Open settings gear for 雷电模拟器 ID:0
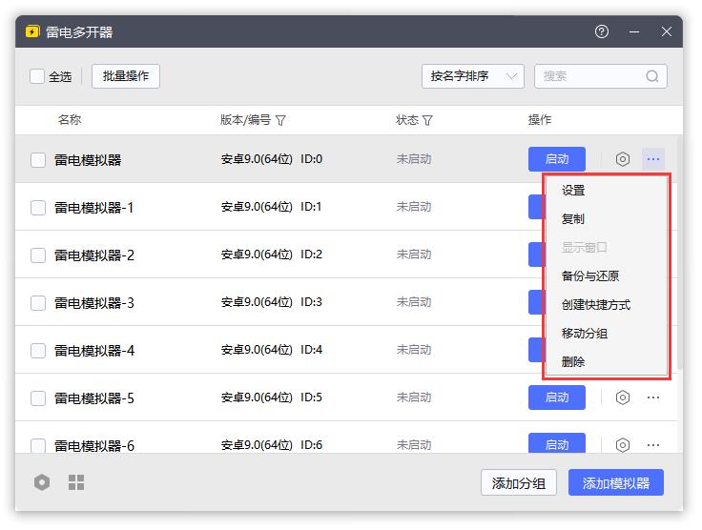This screenshot has height=530, width=702. [x=622, y=159]
